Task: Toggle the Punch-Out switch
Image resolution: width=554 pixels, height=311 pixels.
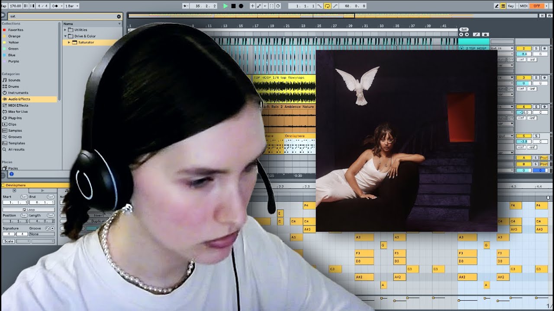Action: (335, 6)
